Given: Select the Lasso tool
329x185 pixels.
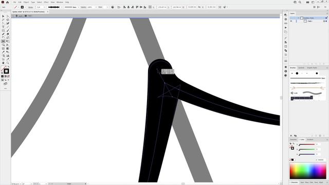Looking at the screenshot, I should coord(8,20).
